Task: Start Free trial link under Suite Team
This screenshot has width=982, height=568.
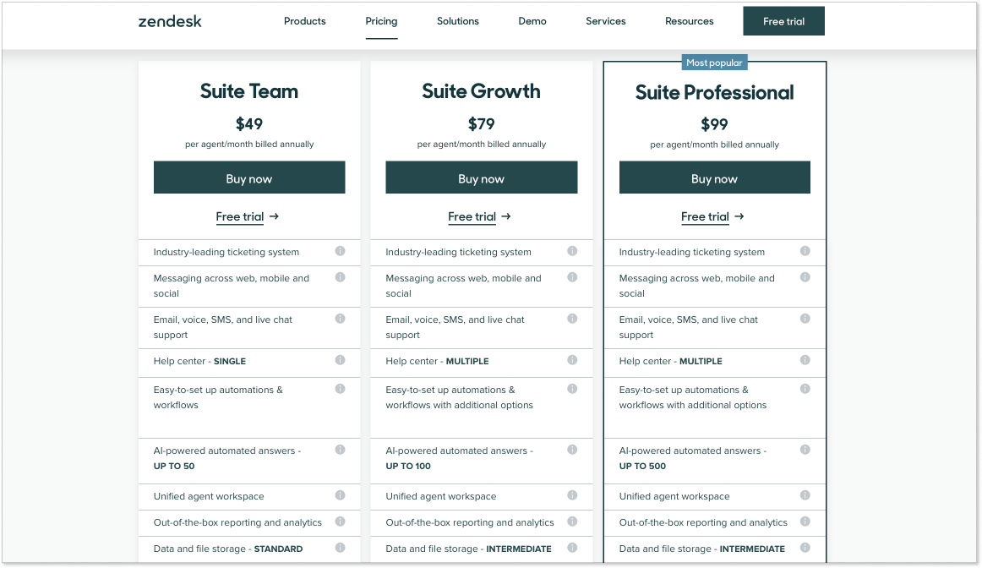Action: click(248, 216)
